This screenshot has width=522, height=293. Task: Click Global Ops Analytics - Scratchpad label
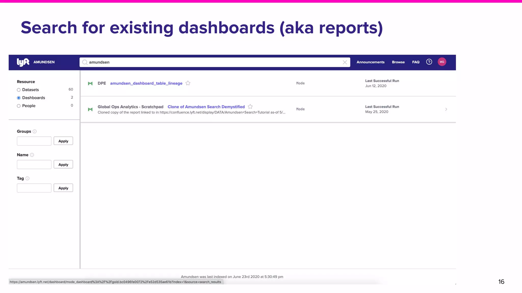click(130, 107)
